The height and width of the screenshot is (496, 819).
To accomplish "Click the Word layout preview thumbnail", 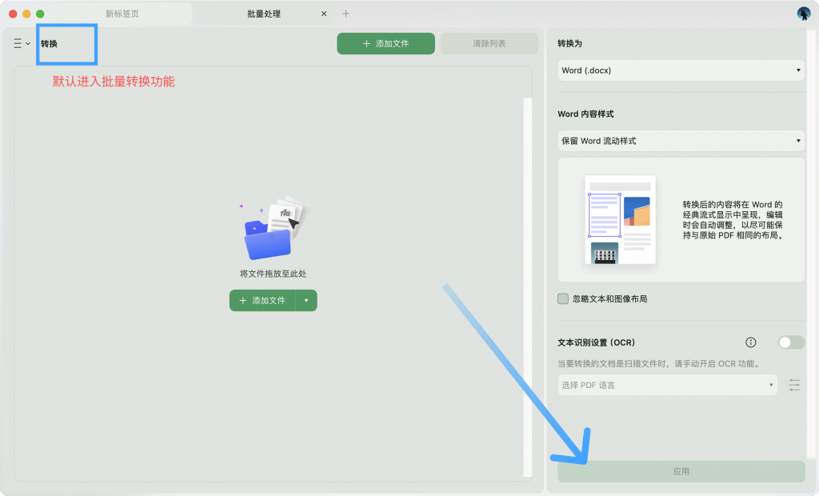I will point(620,219).
